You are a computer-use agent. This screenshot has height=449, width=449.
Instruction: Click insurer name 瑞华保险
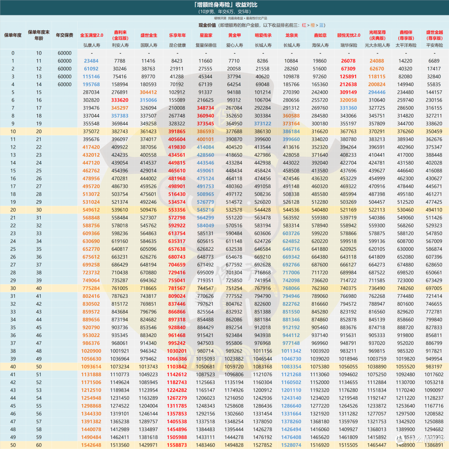(349, 45)
